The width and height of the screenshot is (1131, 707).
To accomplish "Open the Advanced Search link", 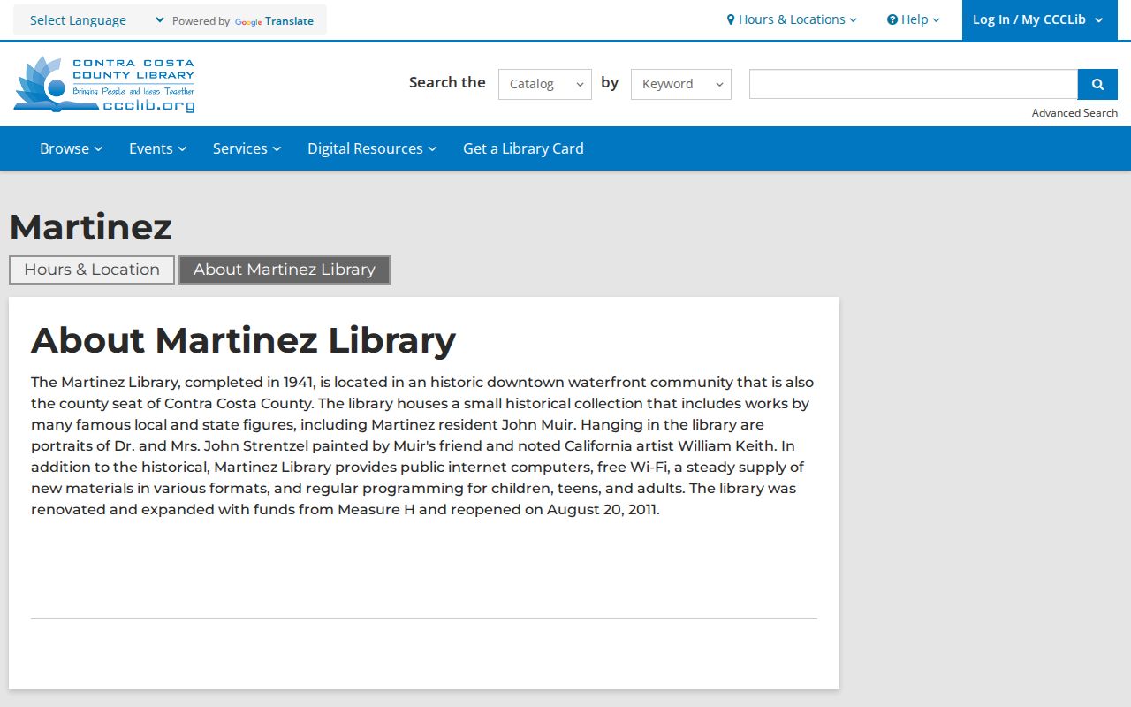I will pos(1074,113).
